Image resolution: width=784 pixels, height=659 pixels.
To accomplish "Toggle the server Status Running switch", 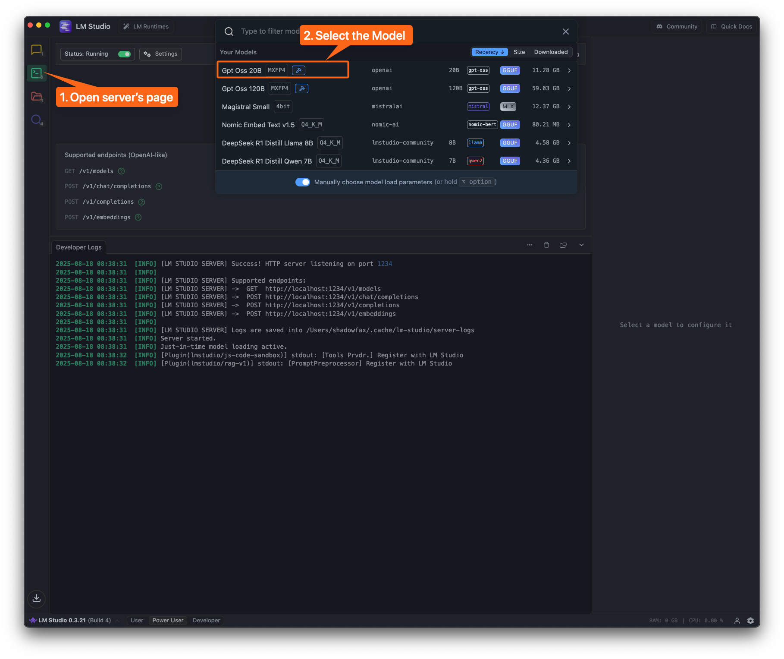I will (124, 54).
